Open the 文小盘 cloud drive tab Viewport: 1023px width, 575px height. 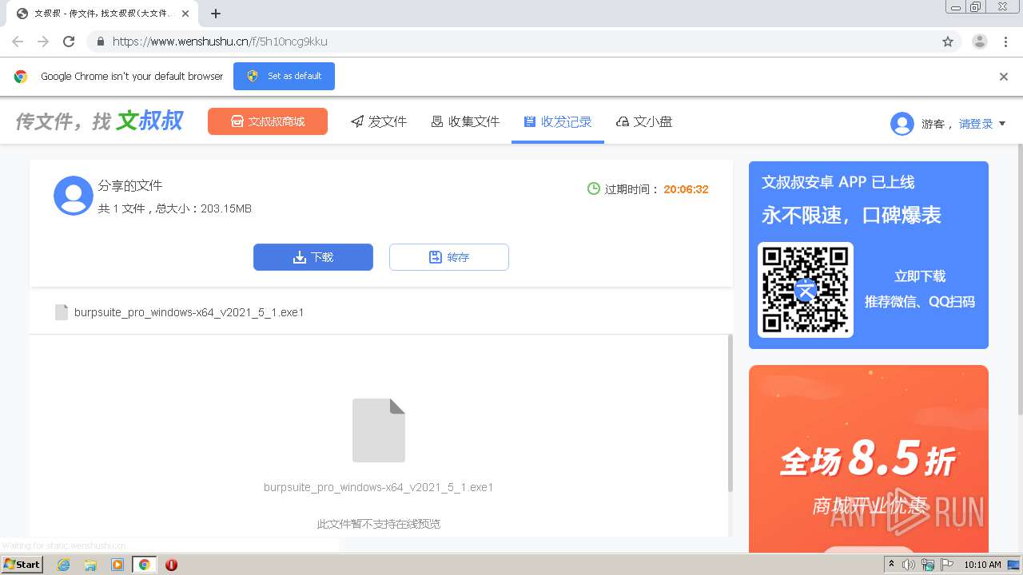[644, 121]
